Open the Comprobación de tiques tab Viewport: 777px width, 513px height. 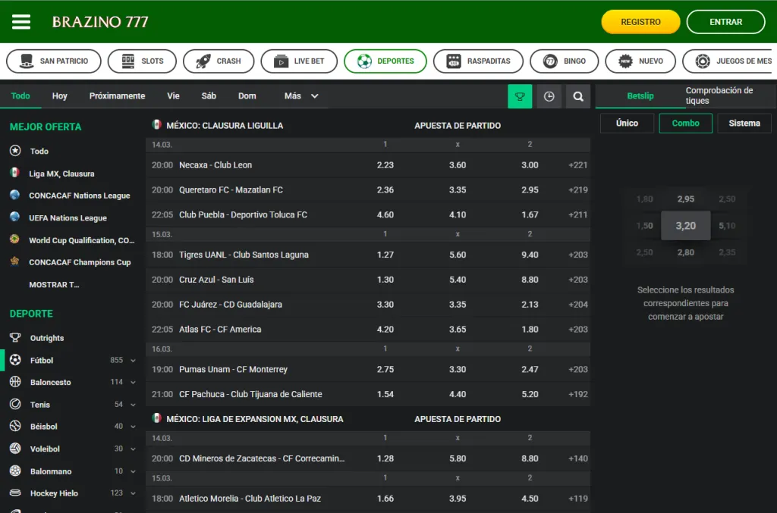click(x=719, y=95)
